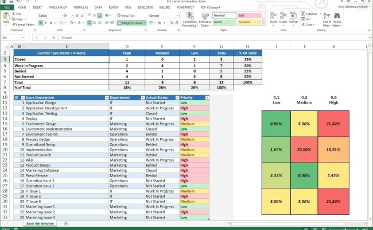Toggle Merge & Center
The image size is (373, 230).
click(131, 23)
